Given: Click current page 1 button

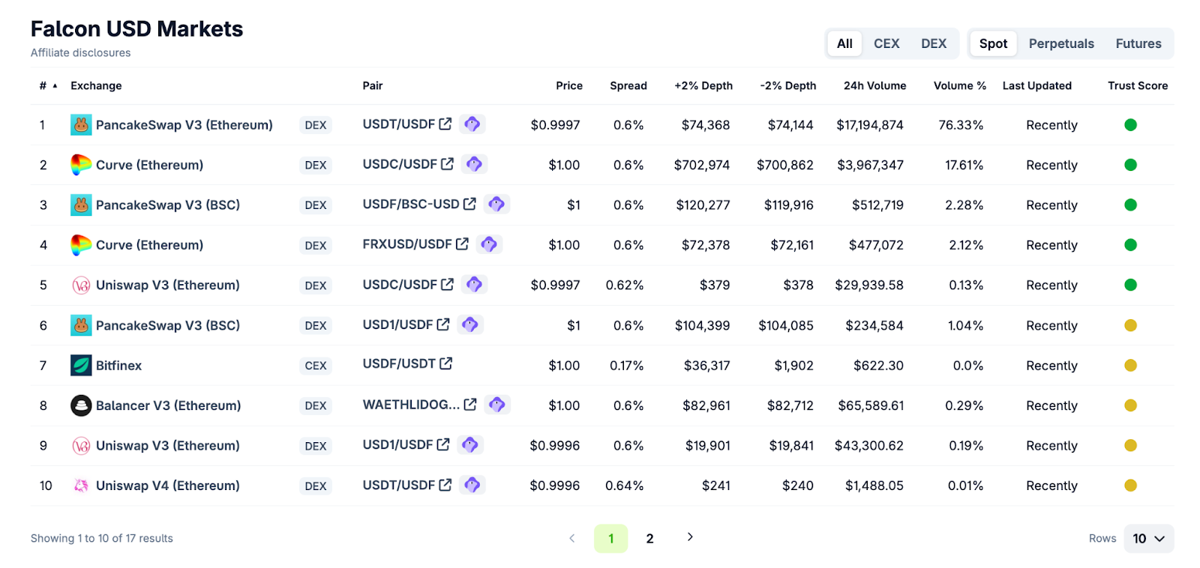Looking at the screenshot, I should pyautogui.click(x=610, y=539).
